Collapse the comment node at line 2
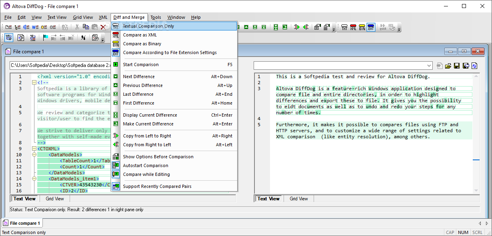Image resolution: width=492 pixels, height=236 pixels. coord(34,83)
